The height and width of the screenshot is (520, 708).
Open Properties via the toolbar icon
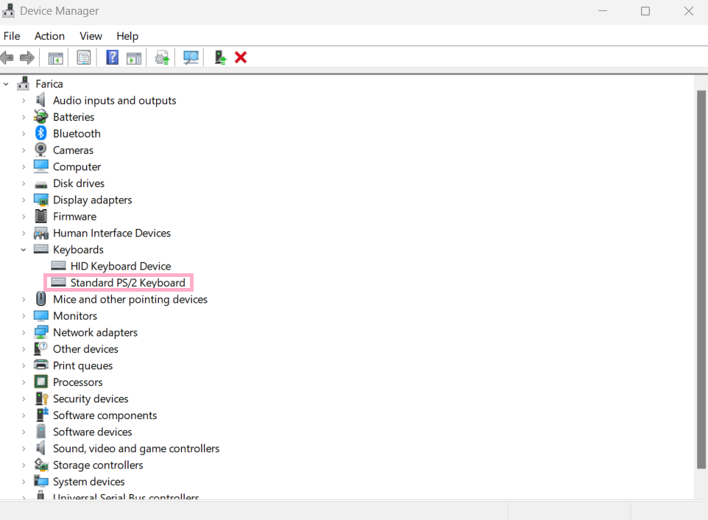[x=84, y=57]
